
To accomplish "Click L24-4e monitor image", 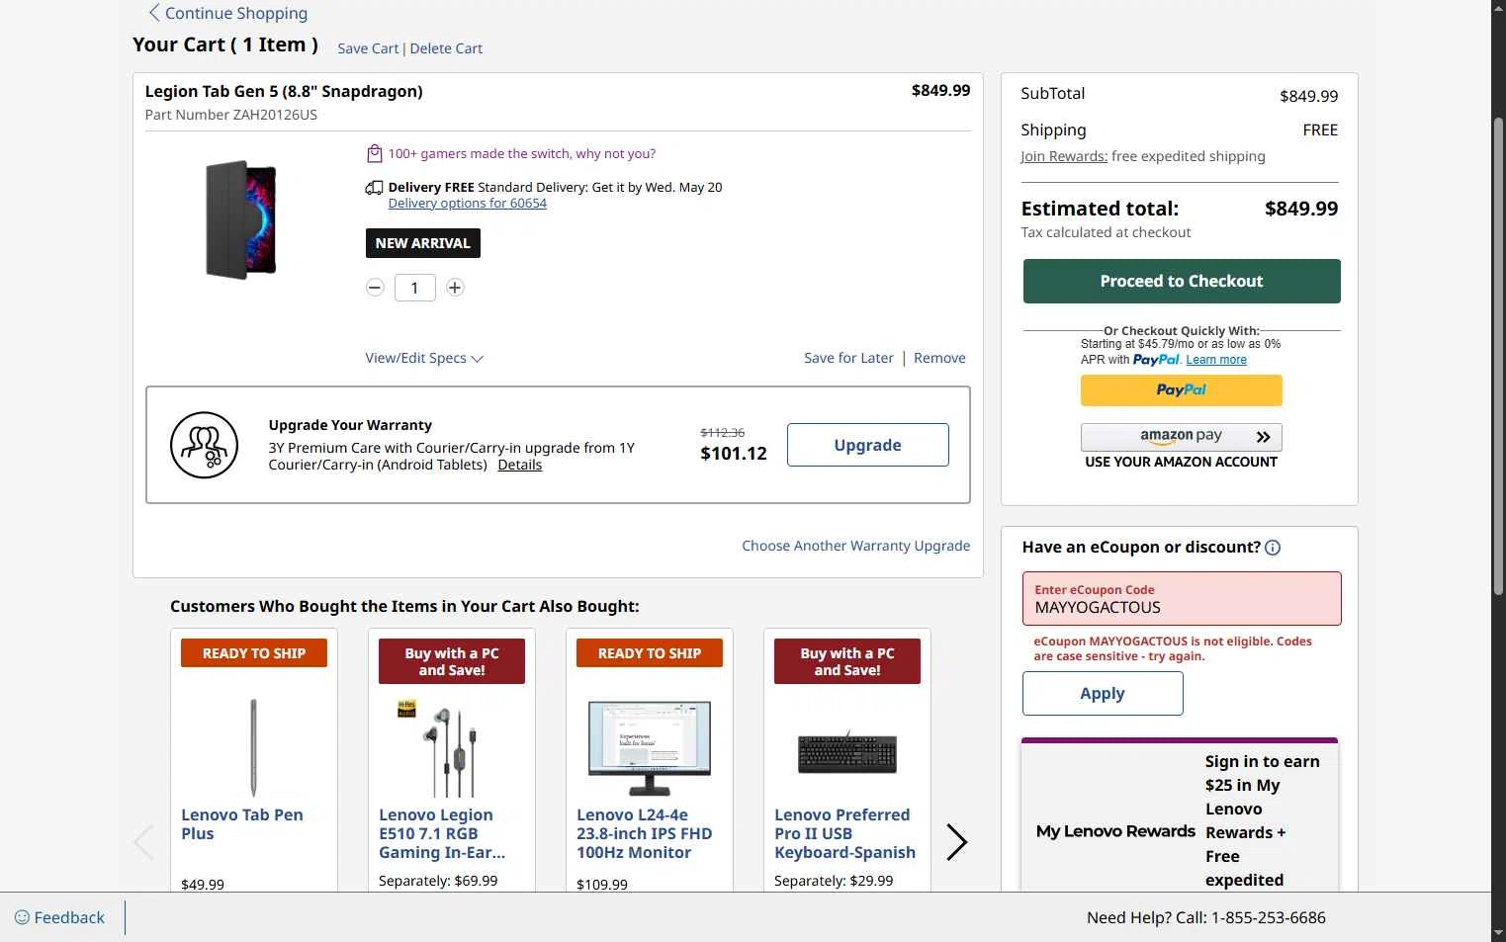I will tap(650, 748).
